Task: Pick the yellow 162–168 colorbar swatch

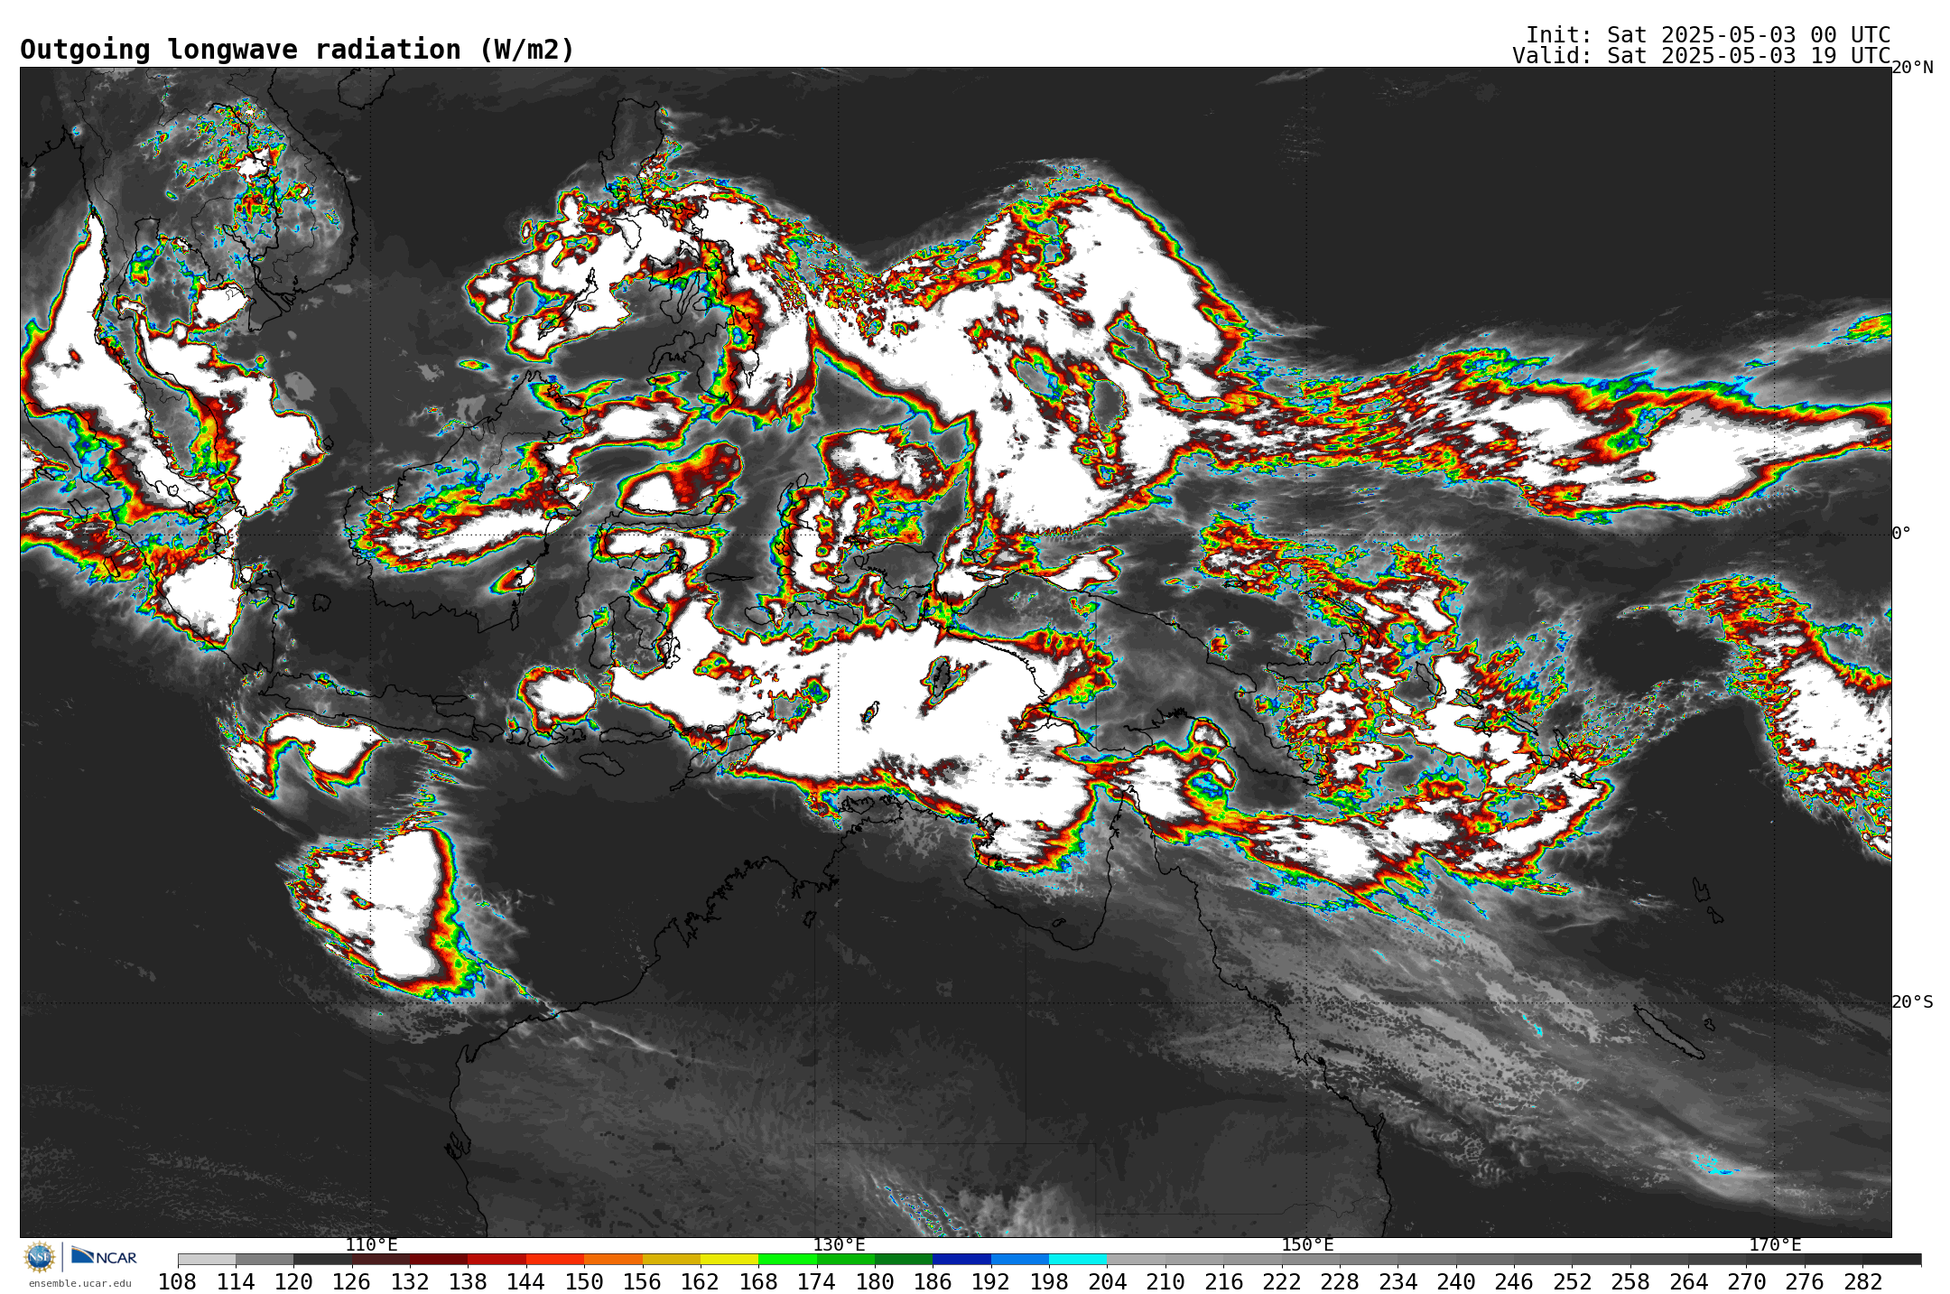Action: tap(729, 1260)
